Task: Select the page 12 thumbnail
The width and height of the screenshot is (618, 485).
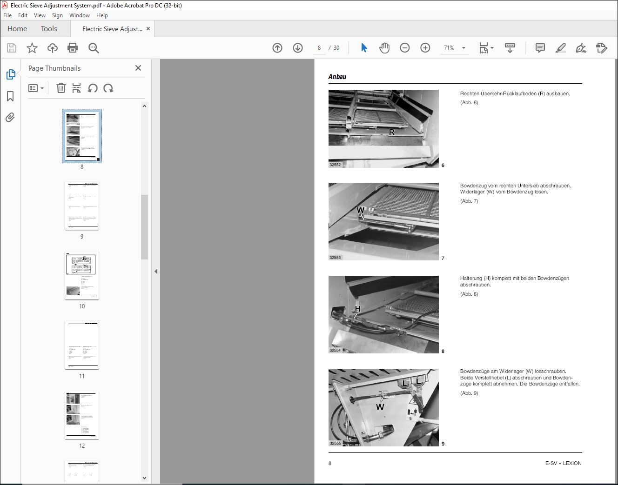Action: pos(82,415)
